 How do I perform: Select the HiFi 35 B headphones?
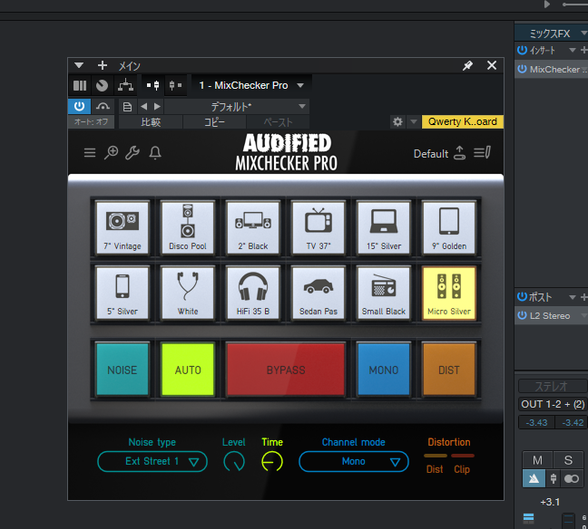click(253, 292)
